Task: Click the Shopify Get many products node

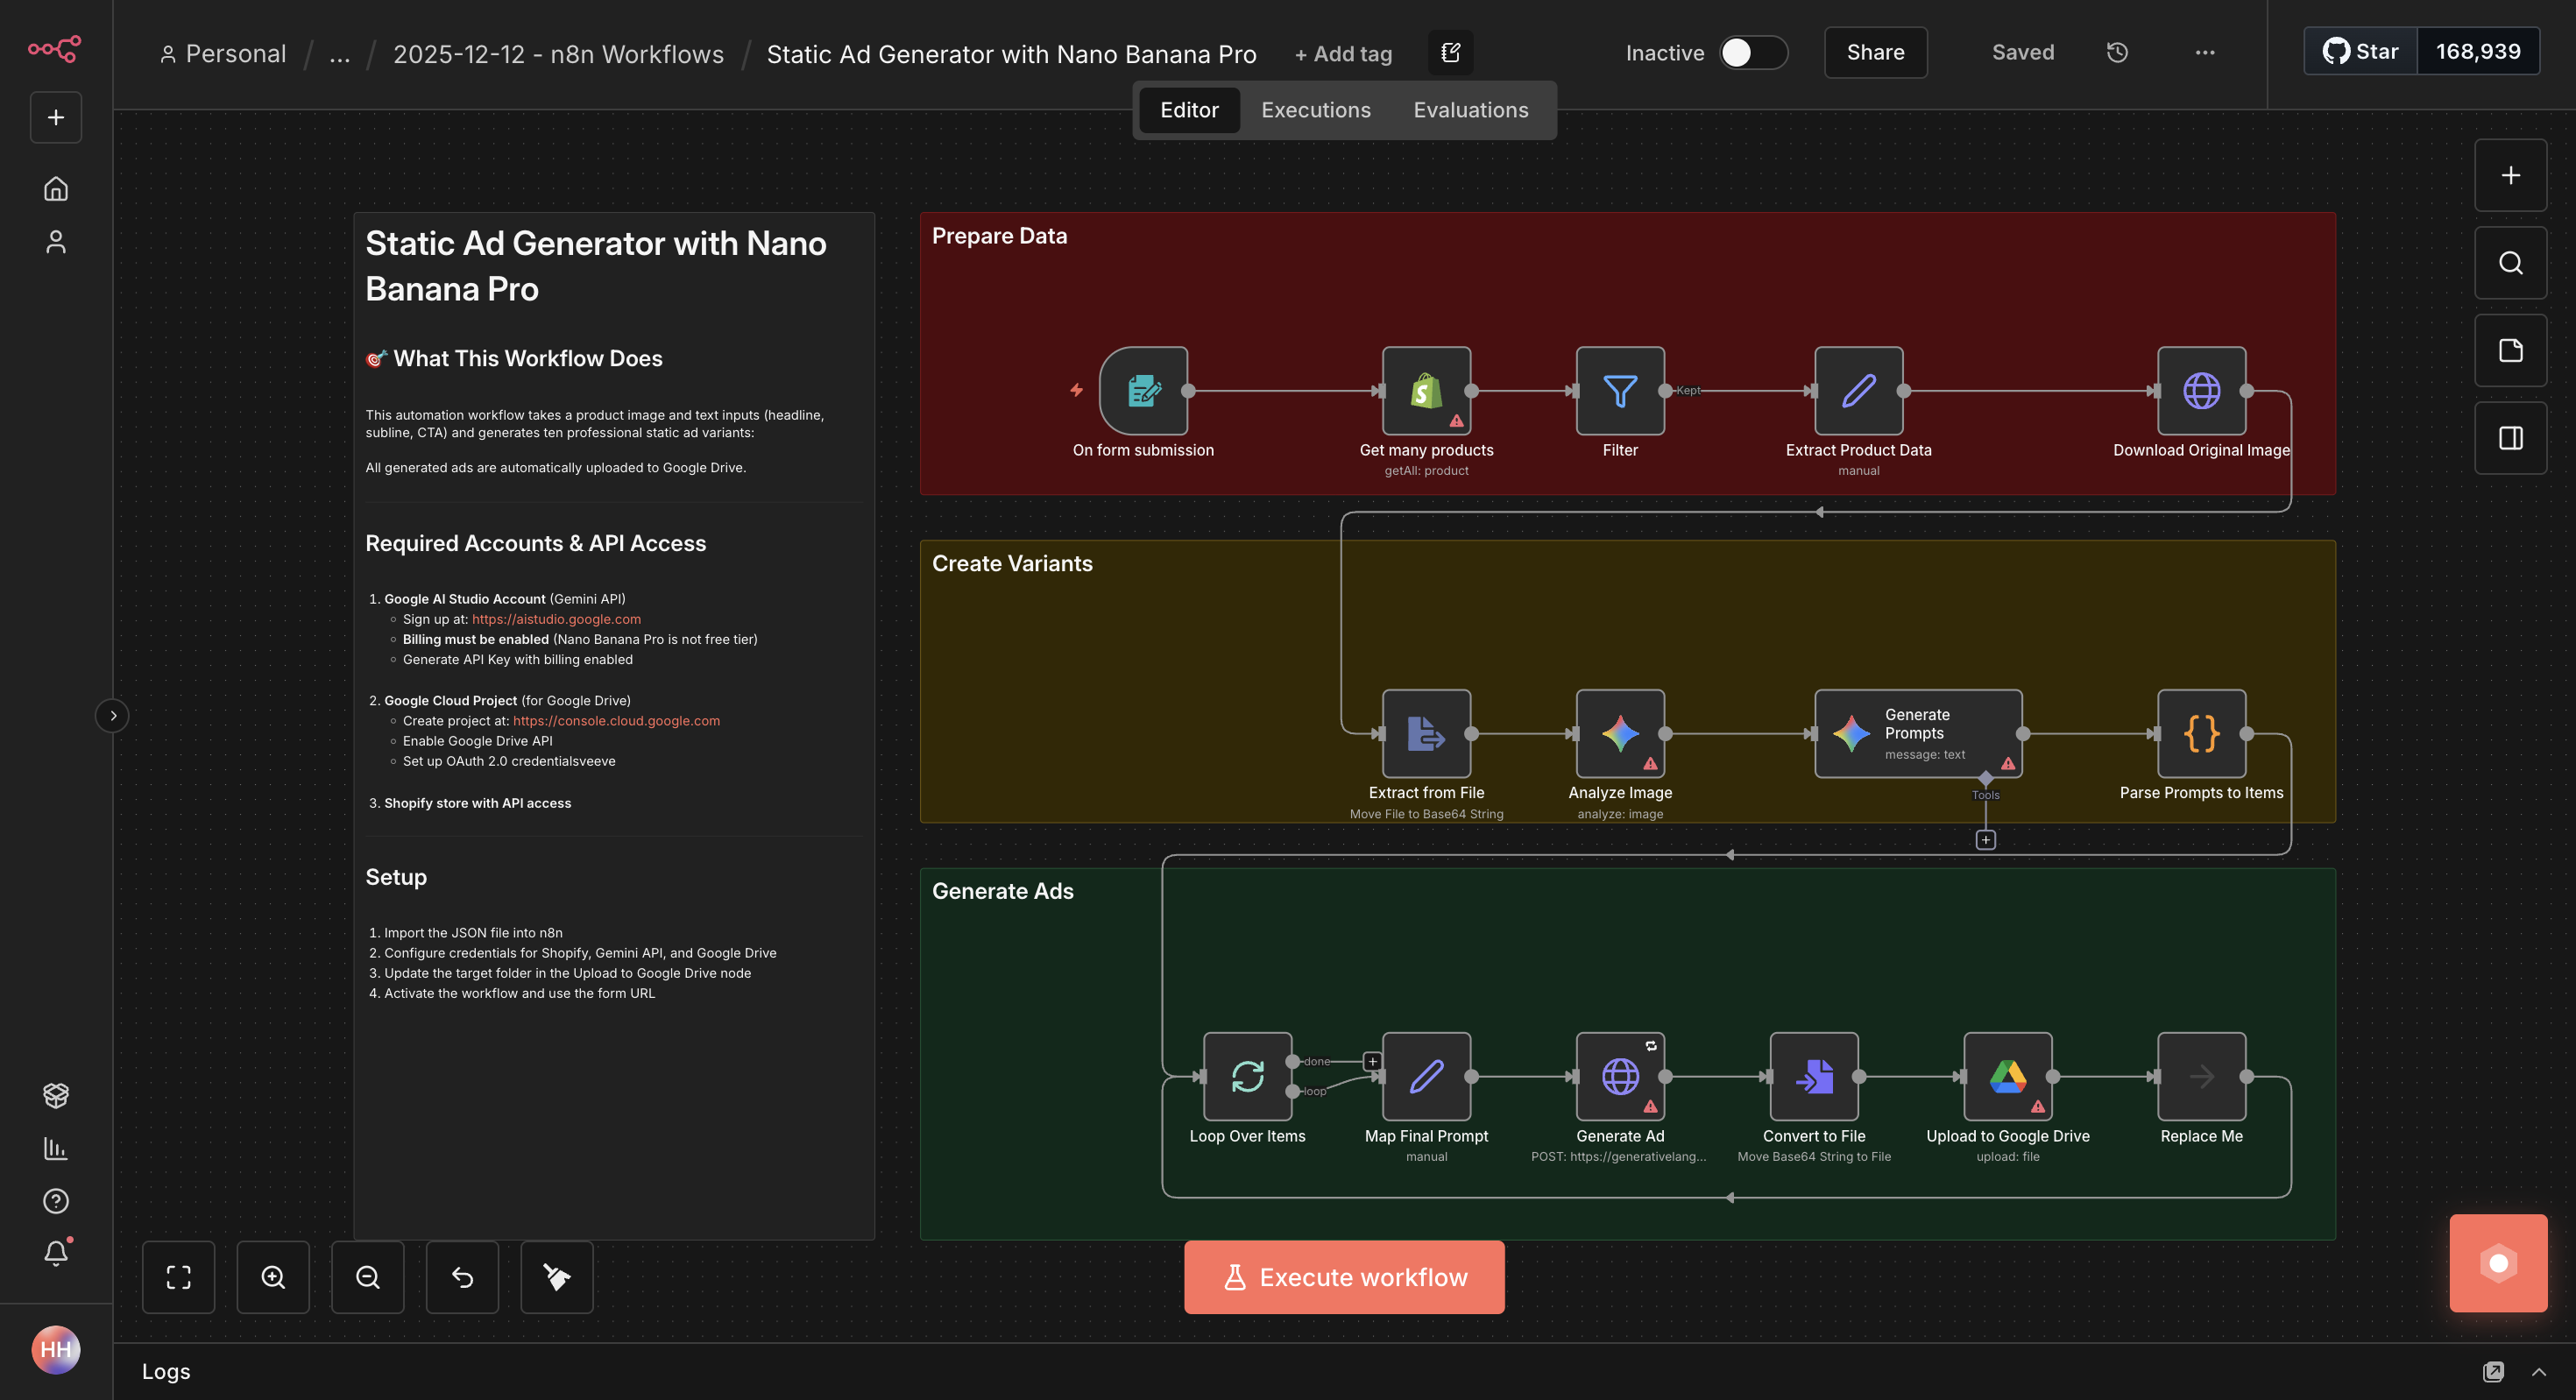Action: pyautogui.click(x=1426, y=391)
